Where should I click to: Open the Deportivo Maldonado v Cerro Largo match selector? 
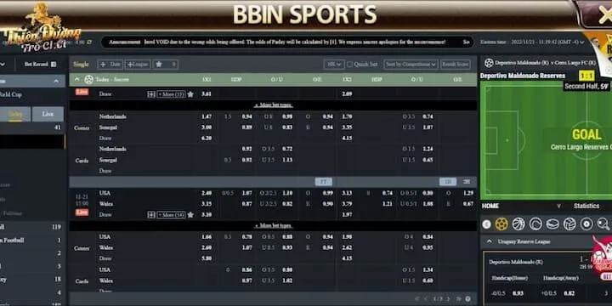[545, 63]
